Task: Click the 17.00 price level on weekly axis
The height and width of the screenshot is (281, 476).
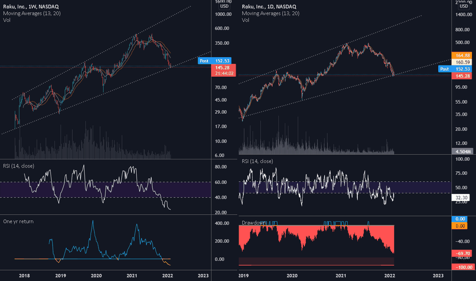Action: click(x=221, y=126)
